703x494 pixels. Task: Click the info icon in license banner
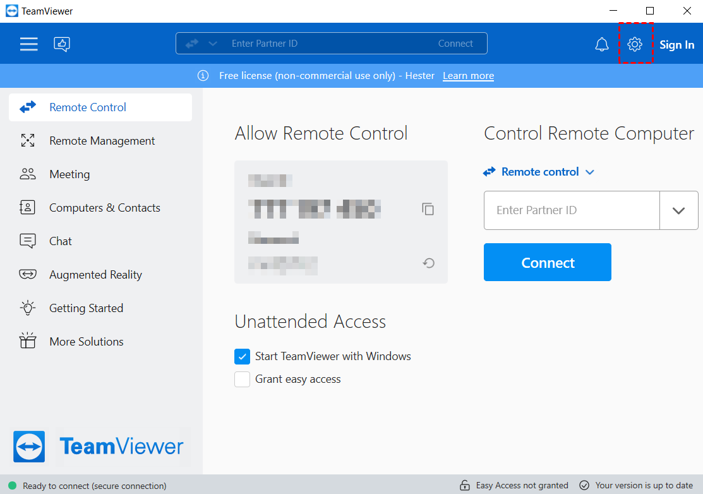tap(203, 76)
